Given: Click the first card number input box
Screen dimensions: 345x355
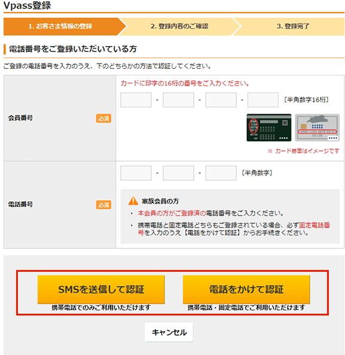Looking at the screenshot, I should [x=136, y=100].
